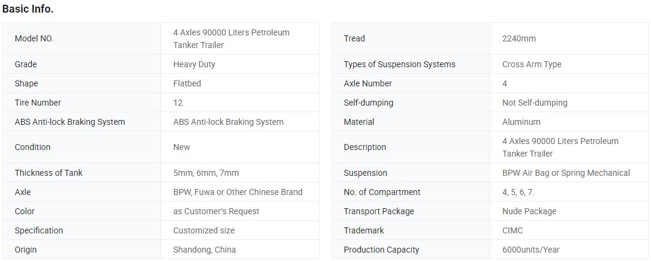Select BPW, Fuwa or Other Chinese Brand
651x261 pixels.
coord(238,192)
